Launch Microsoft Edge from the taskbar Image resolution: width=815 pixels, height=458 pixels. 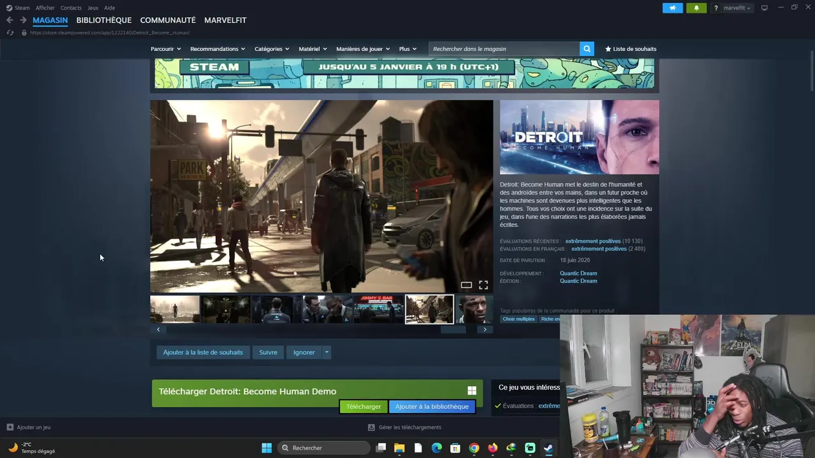436,448
